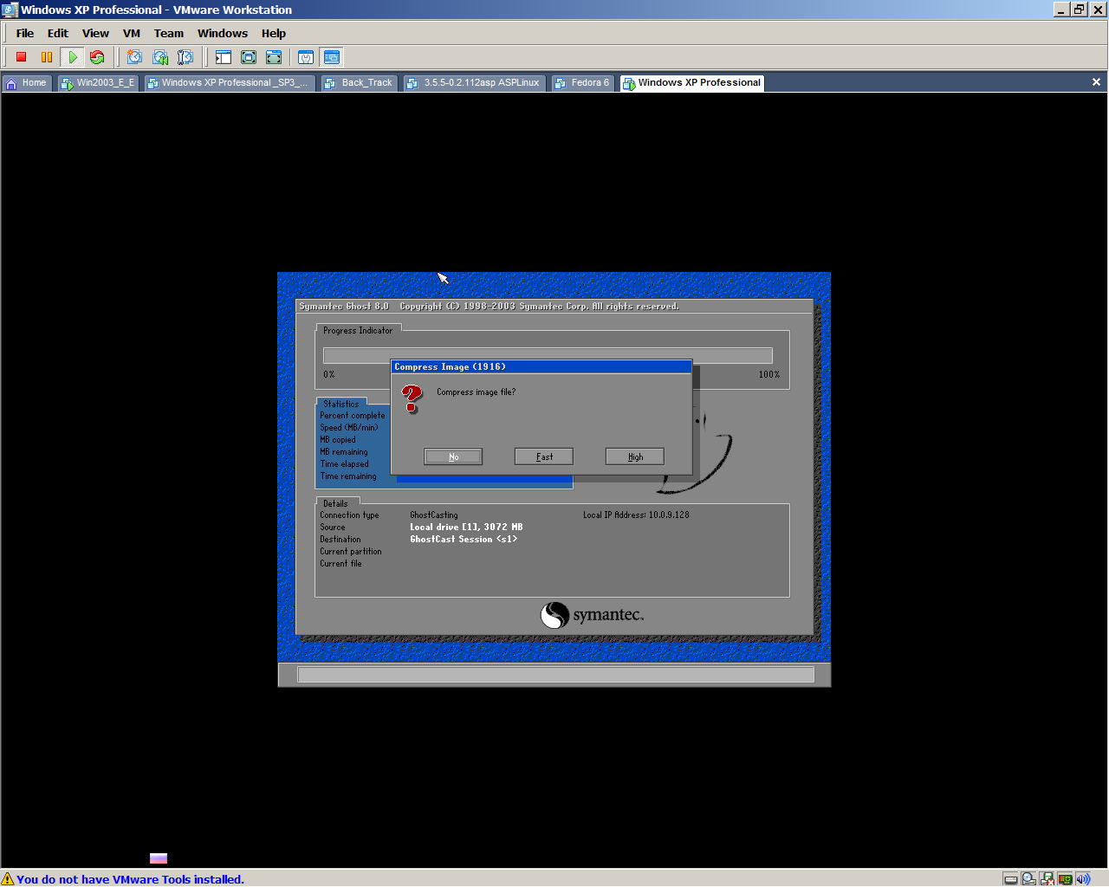This screenshot has height=887, width=1109.
Task: Click the question mark icon in Compress dialog
Action: pos(412,398)
